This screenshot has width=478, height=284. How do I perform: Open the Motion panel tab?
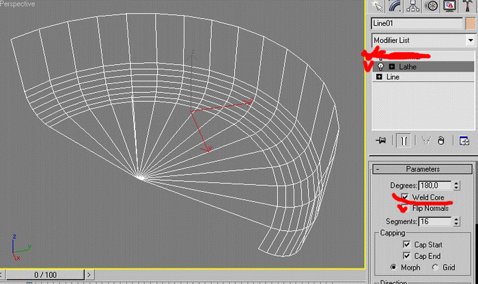pyautogui.click(x=432, y=6)
